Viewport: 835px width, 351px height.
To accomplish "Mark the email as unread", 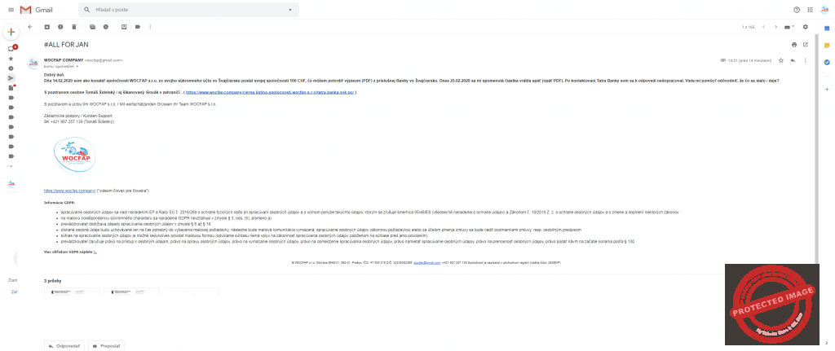I will pos(93,27).
